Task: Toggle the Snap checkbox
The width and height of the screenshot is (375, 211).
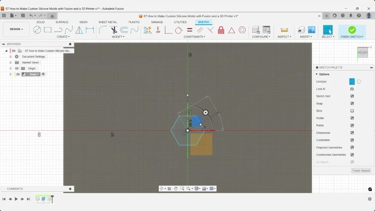Action: (x=352, y=103)
